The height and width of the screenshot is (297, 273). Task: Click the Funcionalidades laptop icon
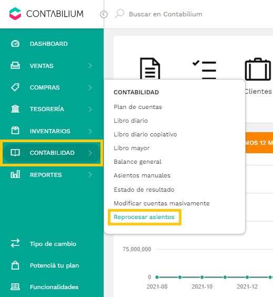pos(15,287)
